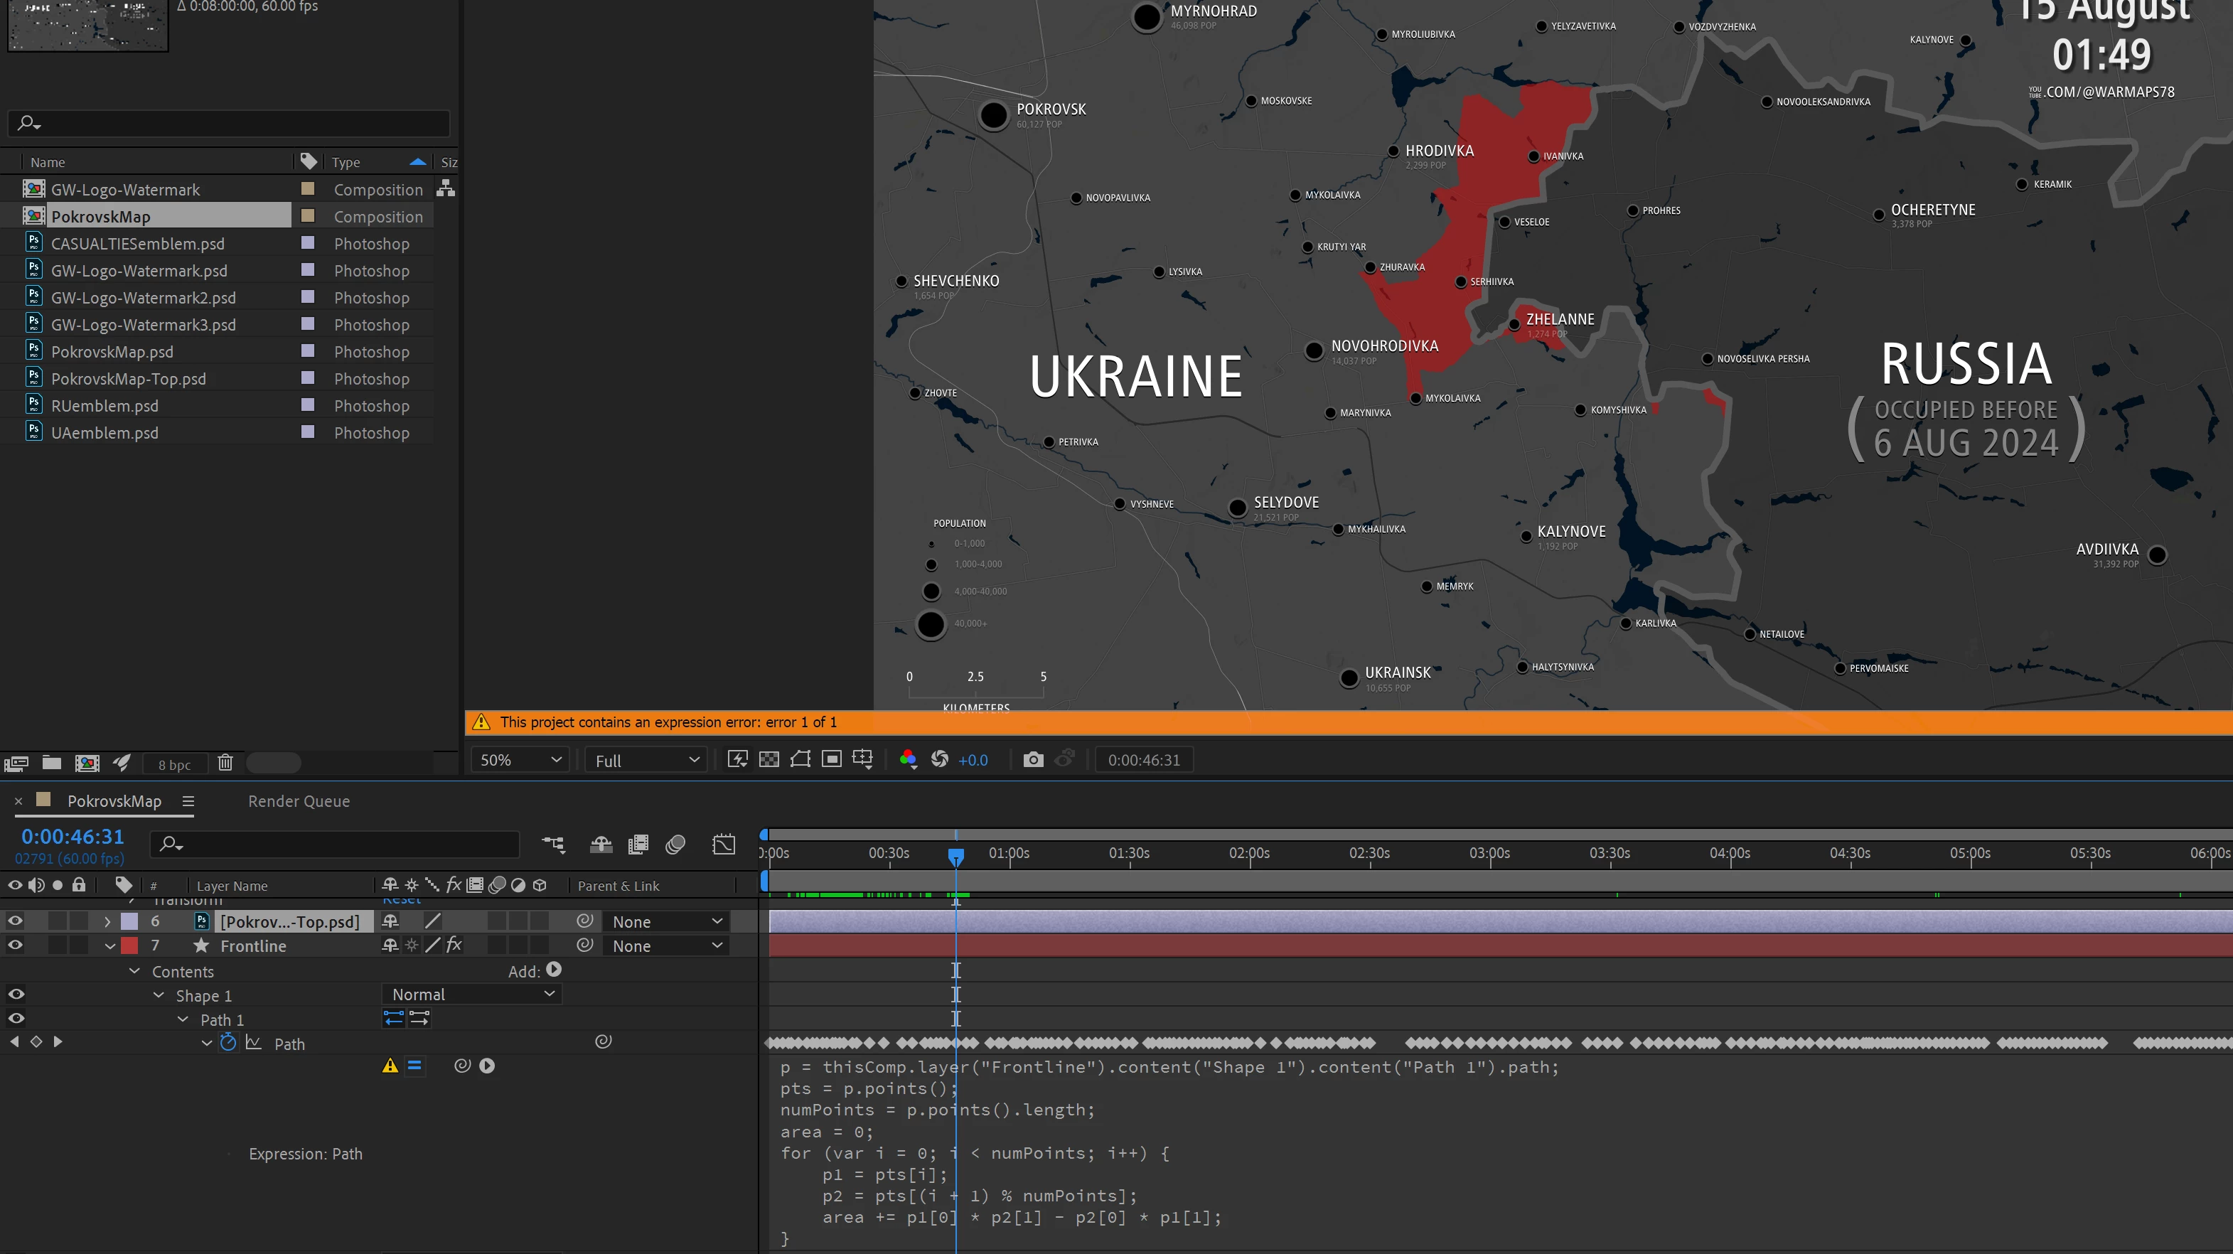Click the Show Channel color circles icon
Screen dimensions: 2233x1254
coord(908,760)
